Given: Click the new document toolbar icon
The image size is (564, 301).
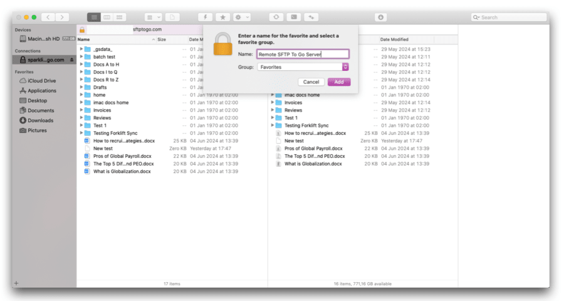Looking at the screenshot, I should coord(172,17).
